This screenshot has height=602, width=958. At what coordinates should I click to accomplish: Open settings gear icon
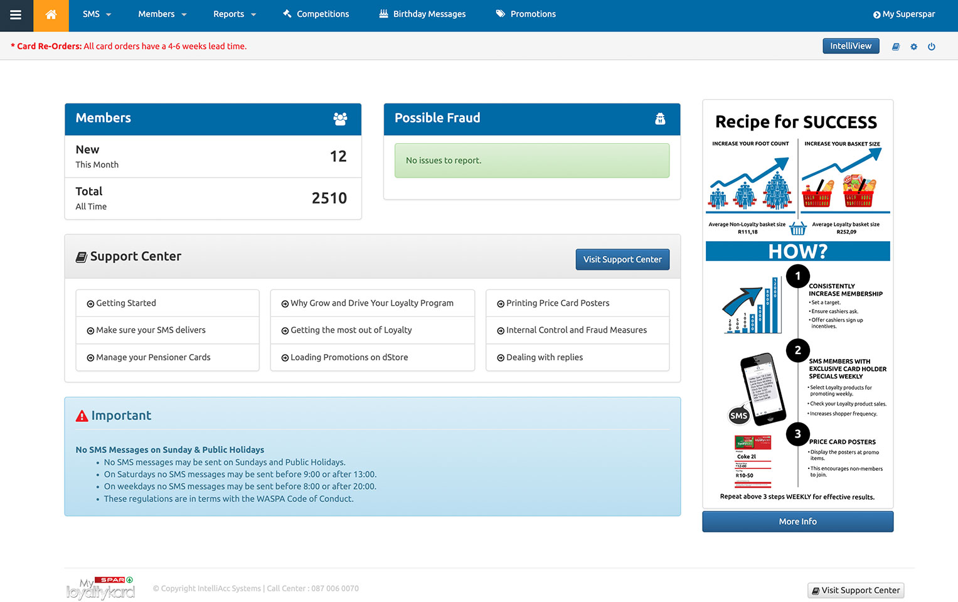click(x=913, y=46)
